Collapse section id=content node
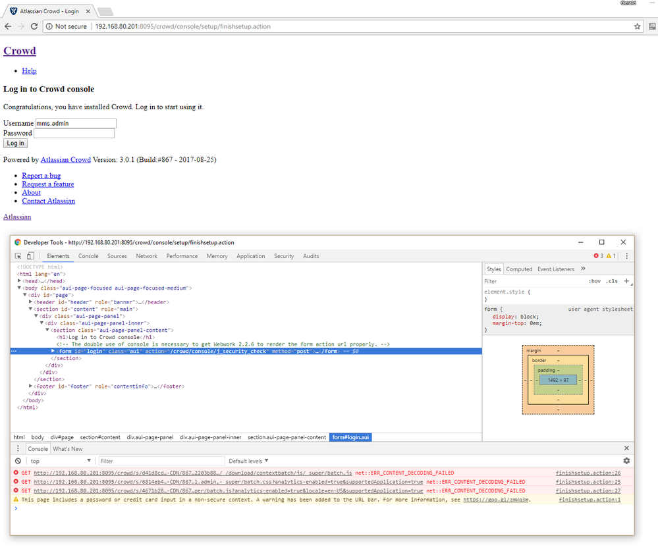The image size is (658, 553). (30, 309)
